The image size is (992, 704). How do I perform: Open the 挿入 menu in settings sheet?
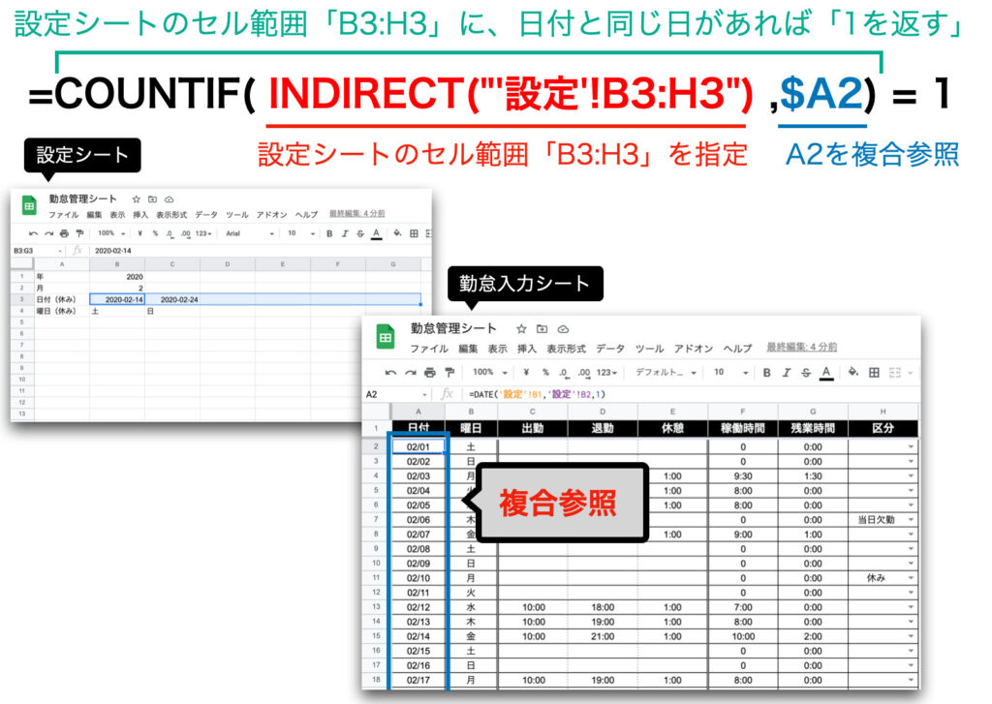click(140, 215)
